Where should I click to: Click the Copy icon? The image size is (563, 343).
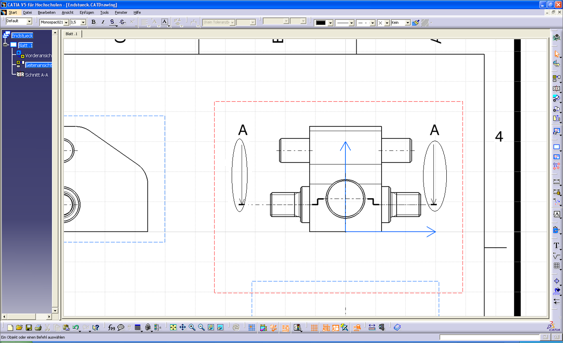(x=56, y=328)
